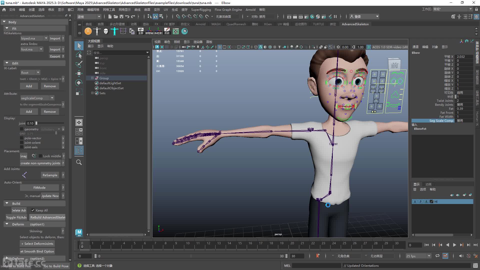Select the arrow Select tool
This screenshot has height=270, width=480.
pos(79,46)
